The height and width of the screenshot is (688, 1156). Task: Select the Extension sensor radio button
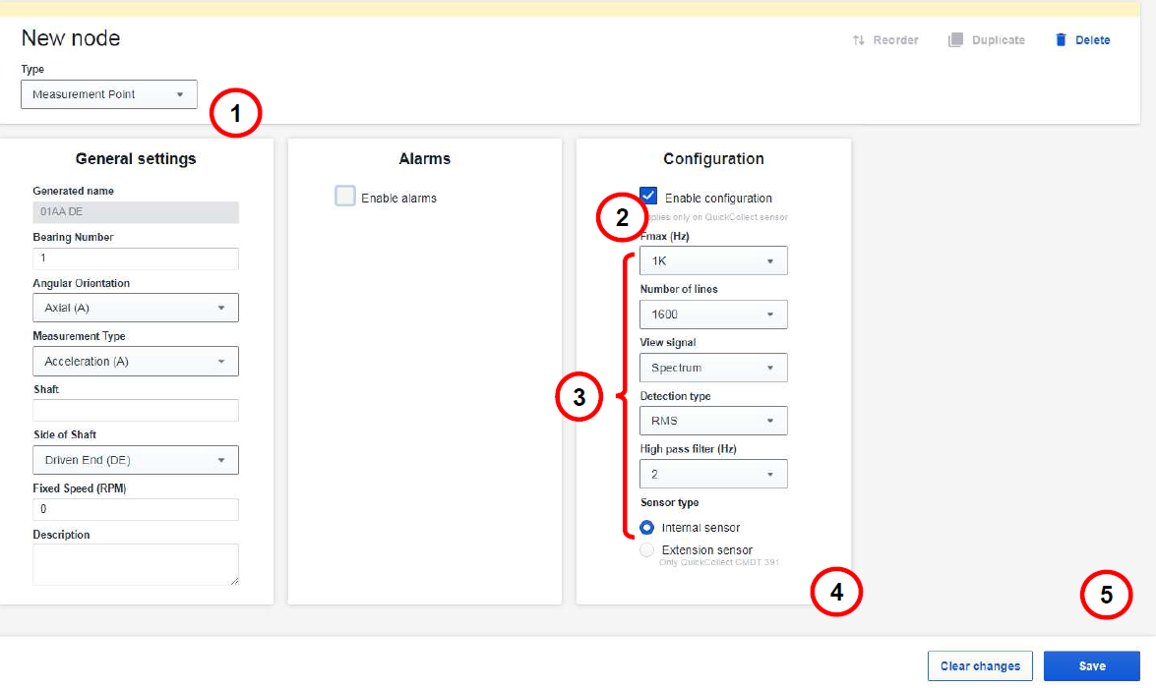(x=646, y=550)
